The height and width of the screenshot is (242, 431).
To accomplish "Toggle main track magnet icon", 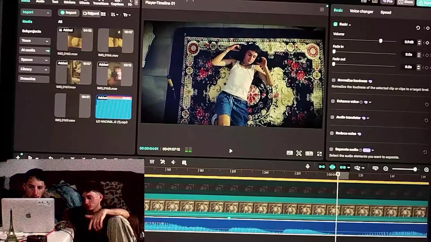I will 322,167.
